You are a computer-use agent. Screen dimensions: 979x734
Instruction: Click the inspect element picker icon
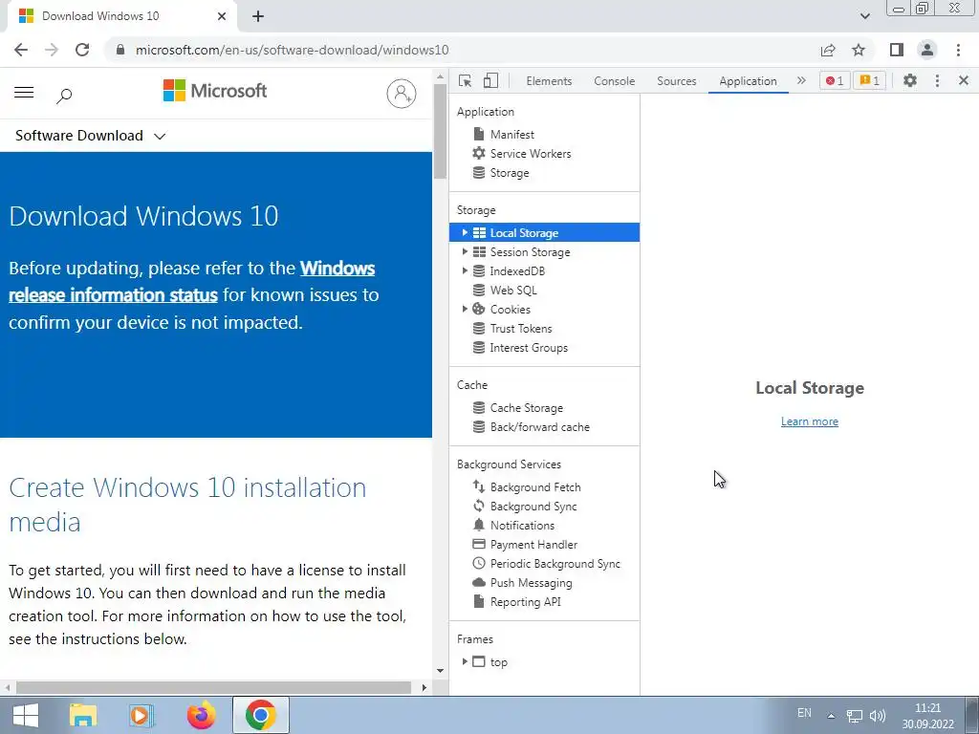click(x=465, y=80)
